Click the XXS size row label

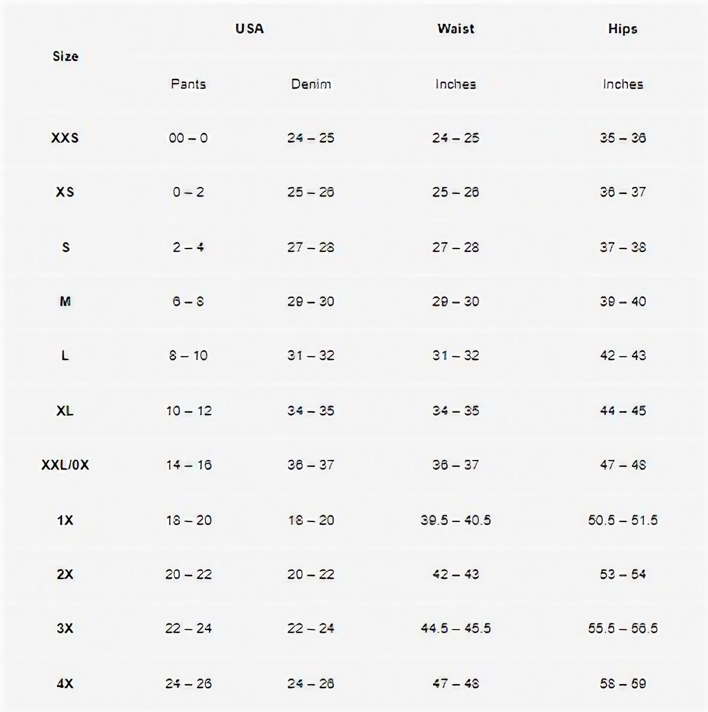point(65,138)
